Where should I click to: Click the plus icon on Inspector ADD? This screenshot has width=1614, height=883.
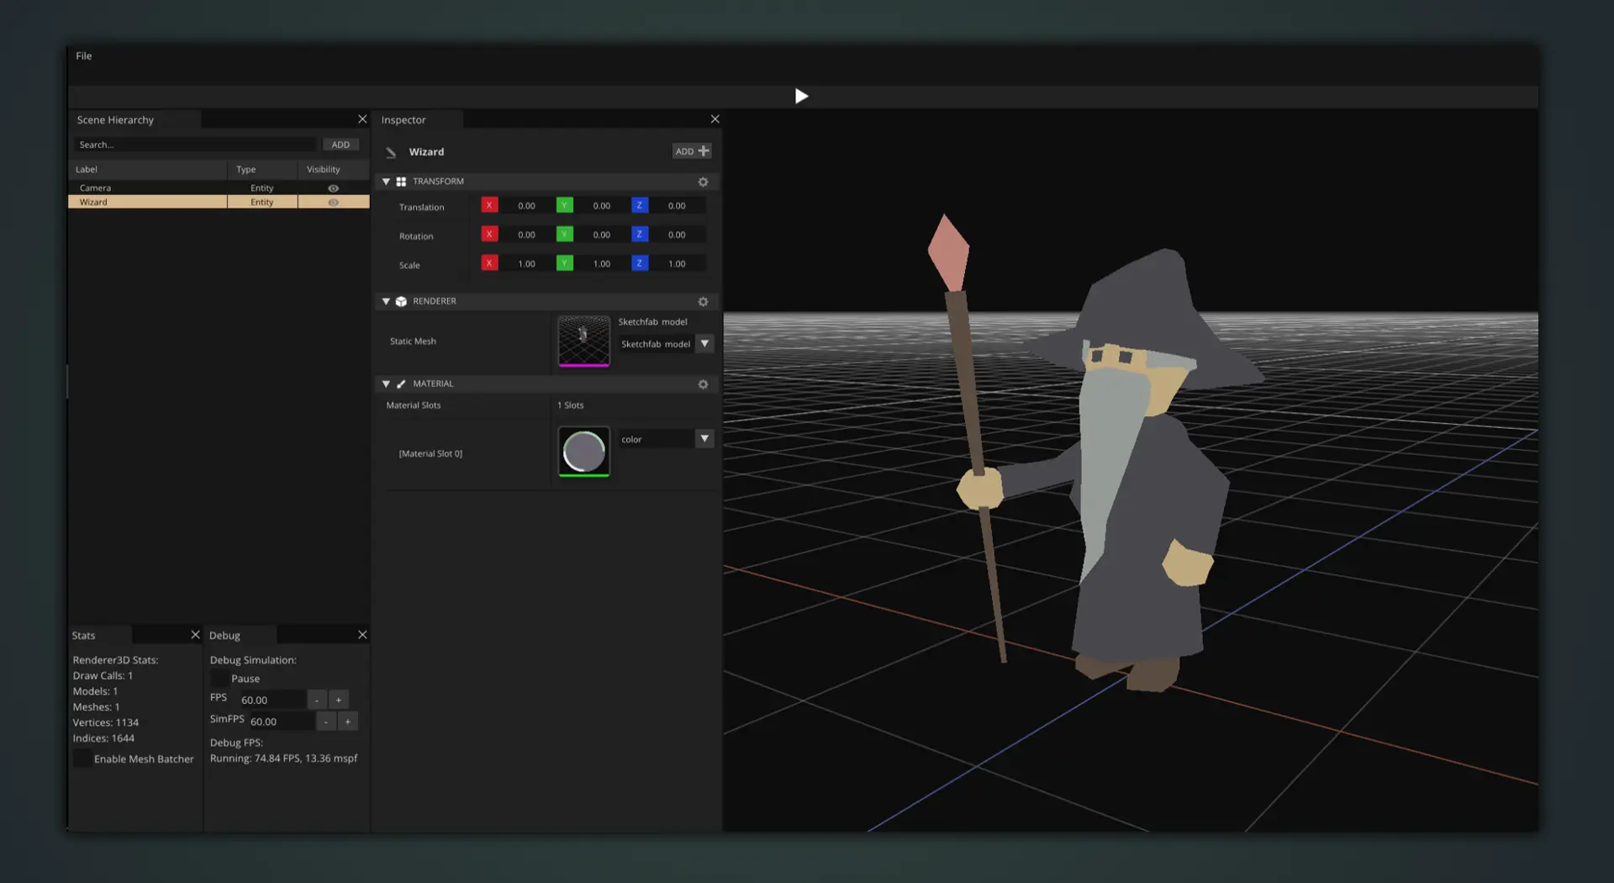coord(704,151)
